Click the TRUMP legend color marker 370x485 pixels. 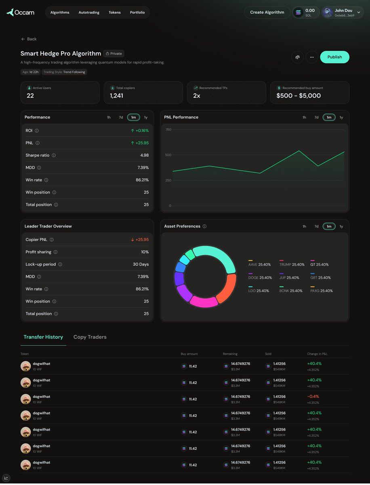click(282, 260)
